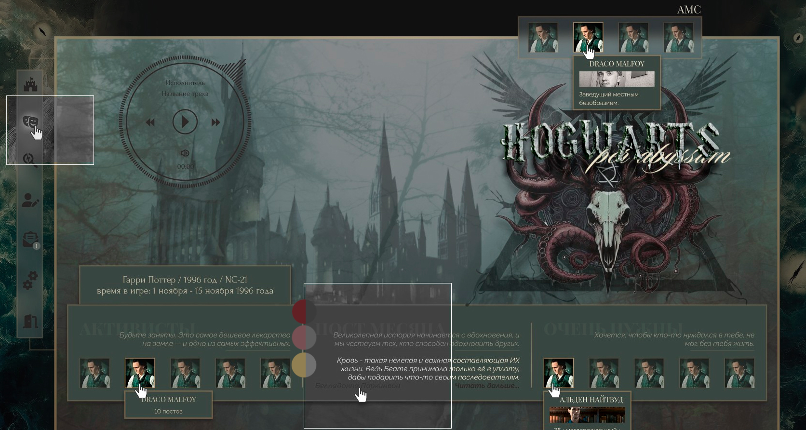Click the compass needle icon above the sidebar
Screen dimensions: 806x430
coord(43,31)
